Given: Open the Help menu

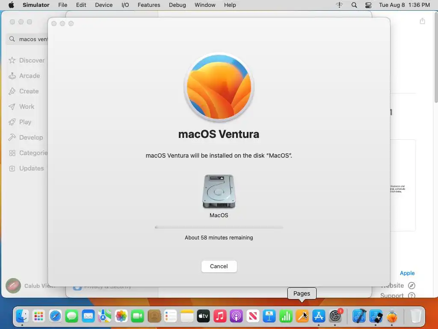Looking at the screenshot, I should click(x=230, y=5).
